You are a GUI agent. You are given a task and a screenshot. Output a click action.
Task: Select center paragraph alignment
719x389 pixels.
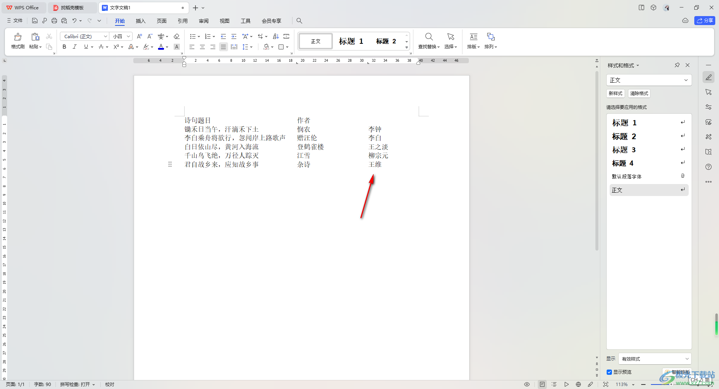[x=202, y=47]
